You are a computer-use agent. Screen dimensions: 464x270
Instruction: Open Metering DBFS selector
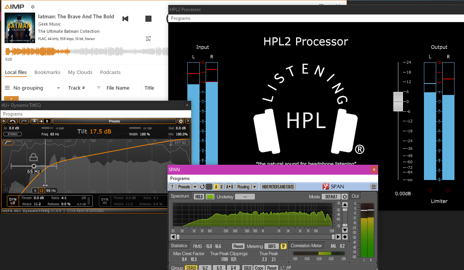272,246
